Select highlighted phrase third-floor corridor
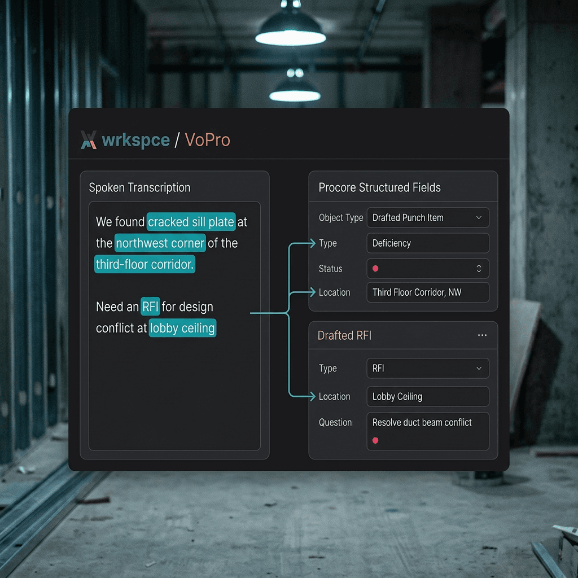Image resolution: width=578 pixels, height=578 pixels. click(x=144, y=264)
